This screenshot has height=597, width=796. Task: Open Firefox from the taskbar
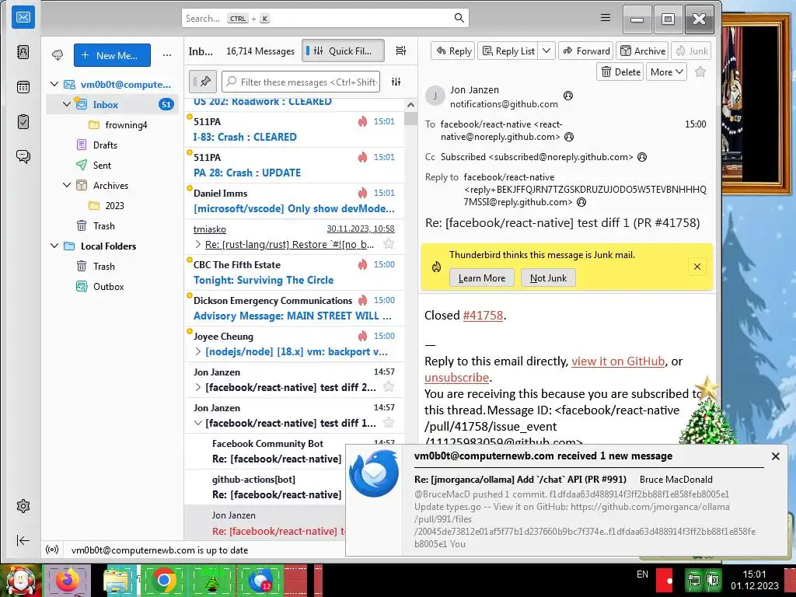(67, 581)
